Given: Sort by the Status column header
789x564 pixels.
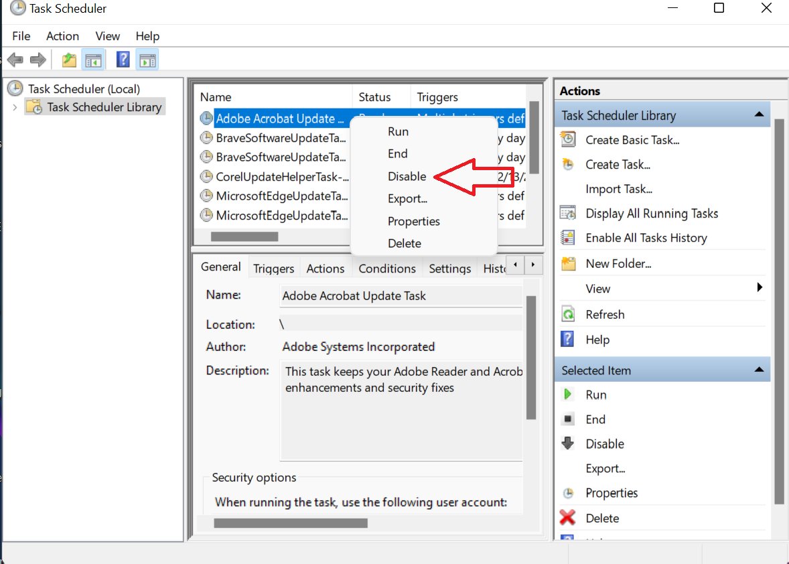Looking at the screenshot, I should [381, 96].
